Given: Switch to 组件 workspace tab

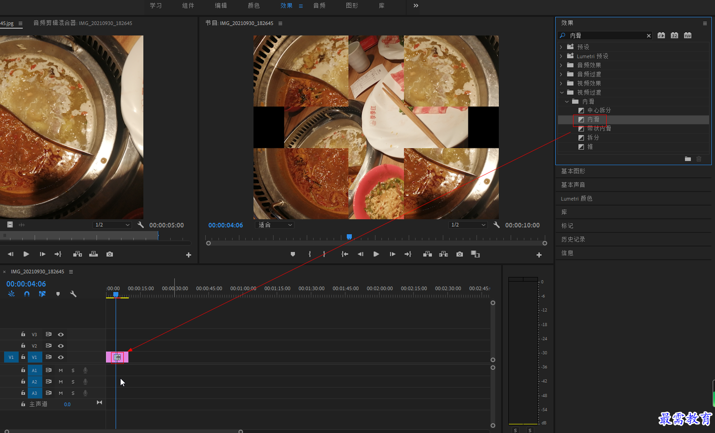Looking at the screenshot, I should 188,5.
